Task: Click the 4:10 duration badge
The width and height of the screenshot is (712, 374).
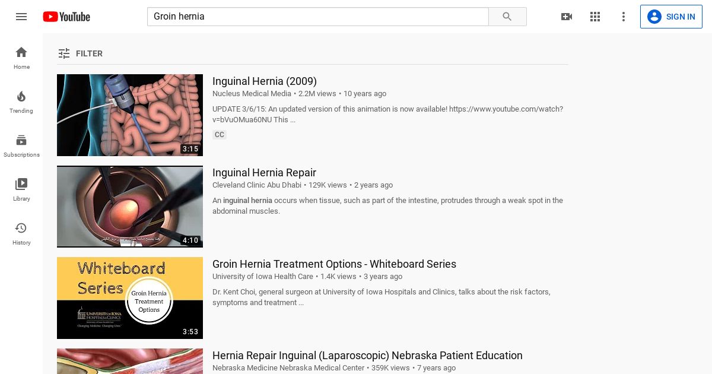Action: click(190, 240)
